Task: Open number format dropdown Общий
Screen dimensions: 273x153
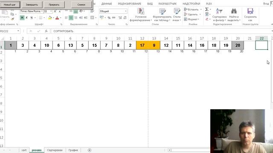Action: pyautogui.click(x=125, y=11)
